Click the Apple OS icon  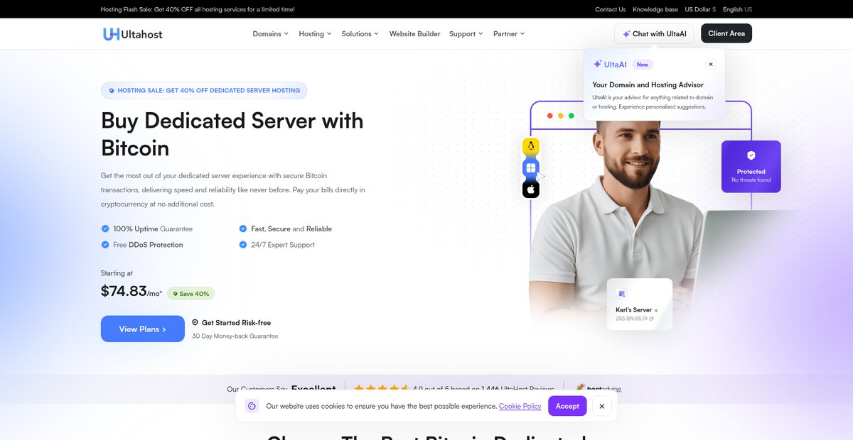click(x=531, y=189)
